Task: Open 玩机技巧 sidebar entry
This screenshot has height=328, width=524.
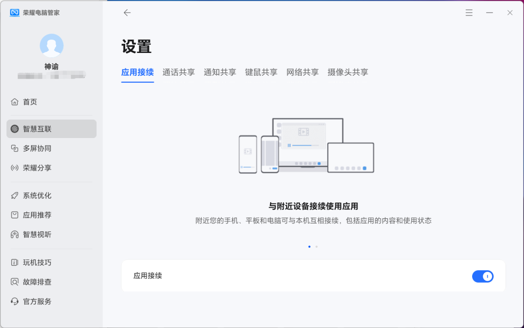Action: [51, 262]
